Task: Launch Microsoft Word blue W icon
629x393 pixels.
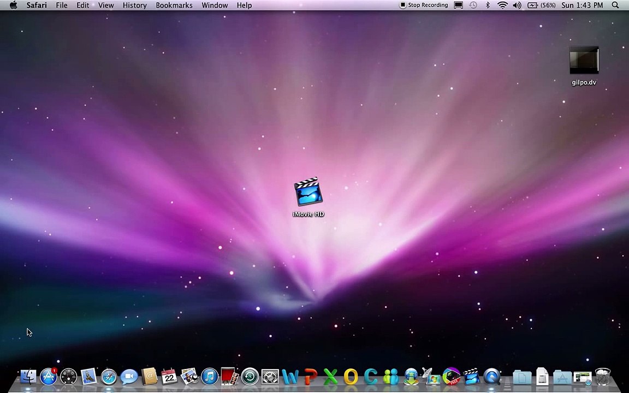Action: tap(290, 377)
